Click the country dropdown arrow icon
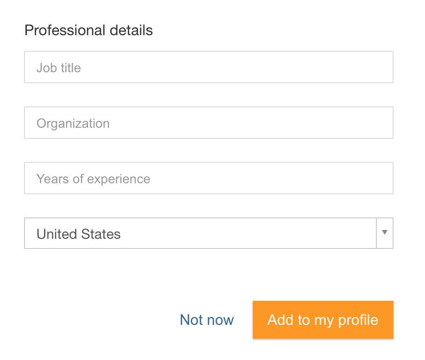Screen dimensions: 425x360 (384, 232)
